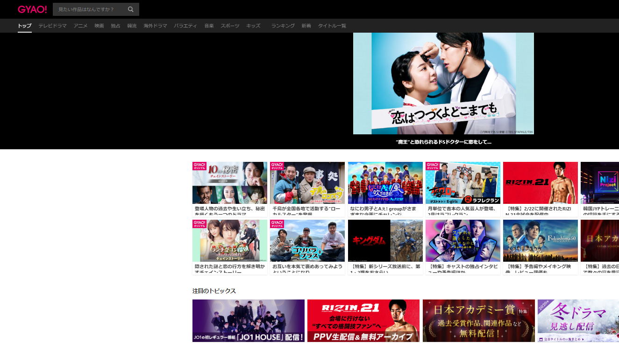The height and width of the screenshot is (348, 619).
Task: Click the 【特集】新シリーズ放送前に caption
Action: [x=385, y=269]
